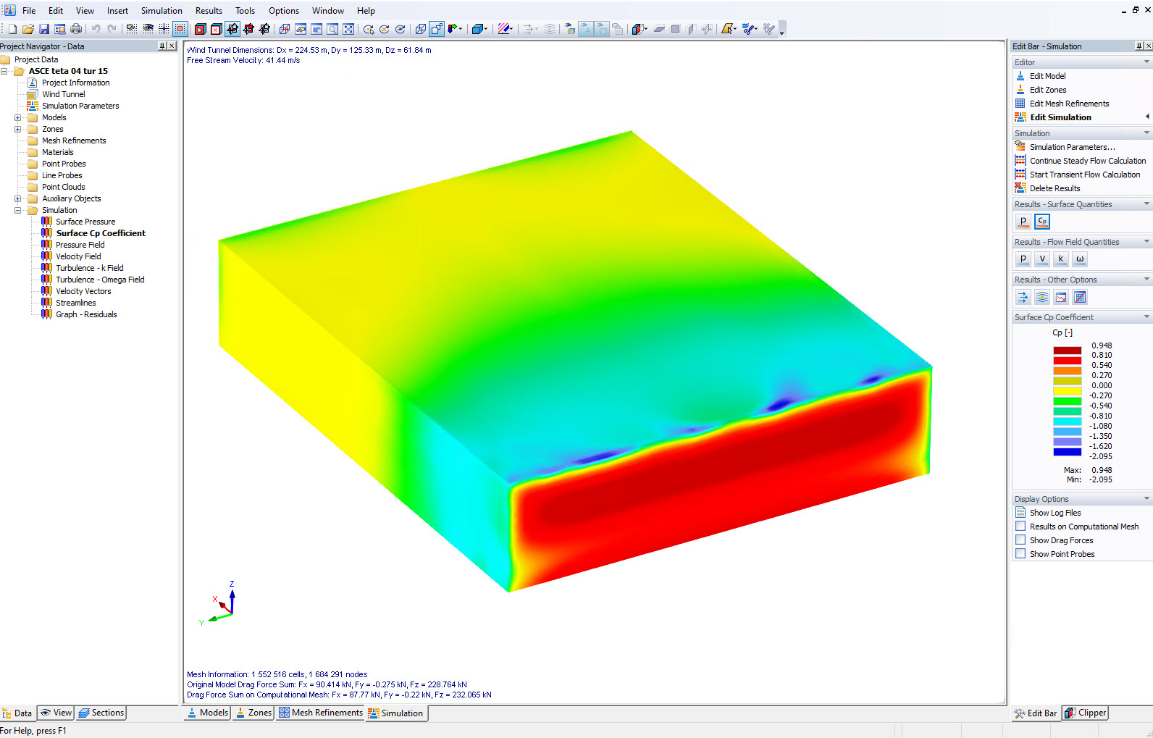
Task: Expand the Zones tree node
Action: coord(18,129)
